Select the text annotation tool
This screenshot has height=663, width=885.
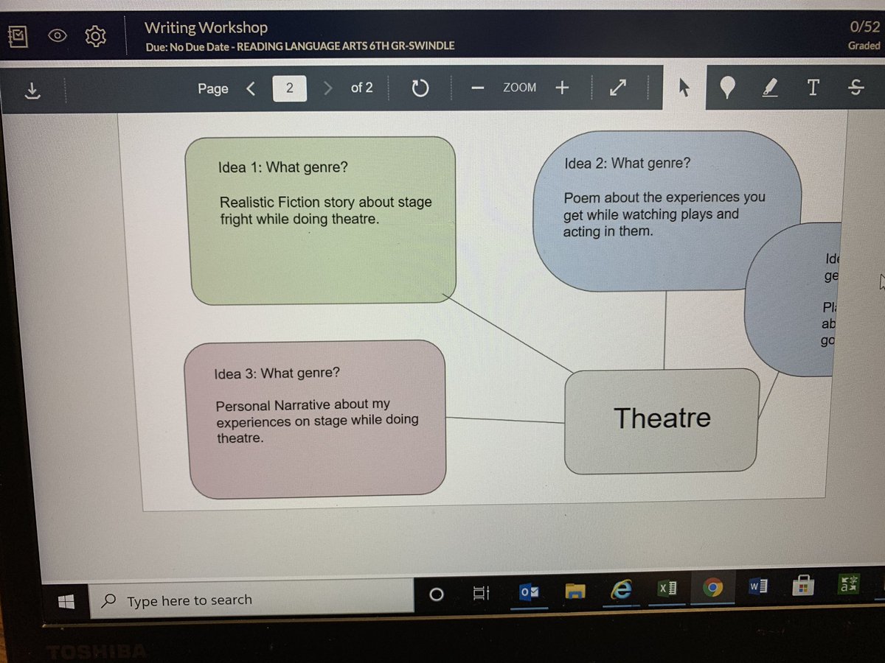coord(813,88)
